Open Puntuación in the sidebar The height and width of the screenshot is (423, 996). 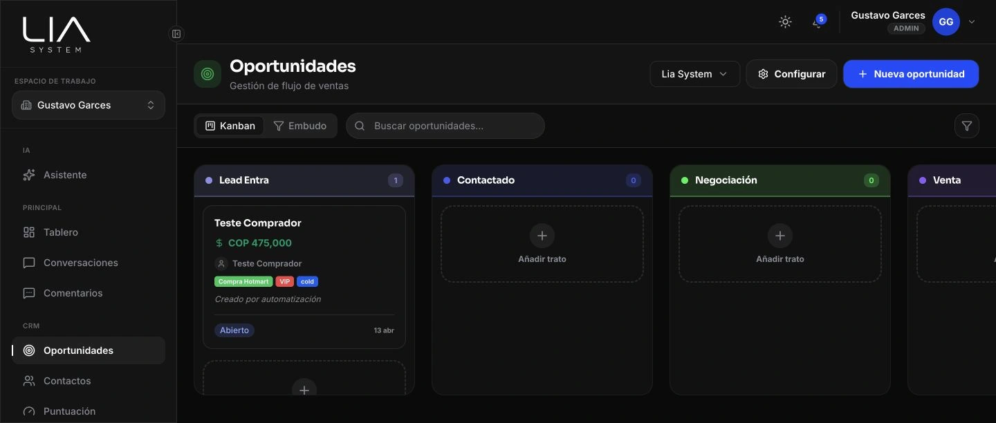point(89,411)
